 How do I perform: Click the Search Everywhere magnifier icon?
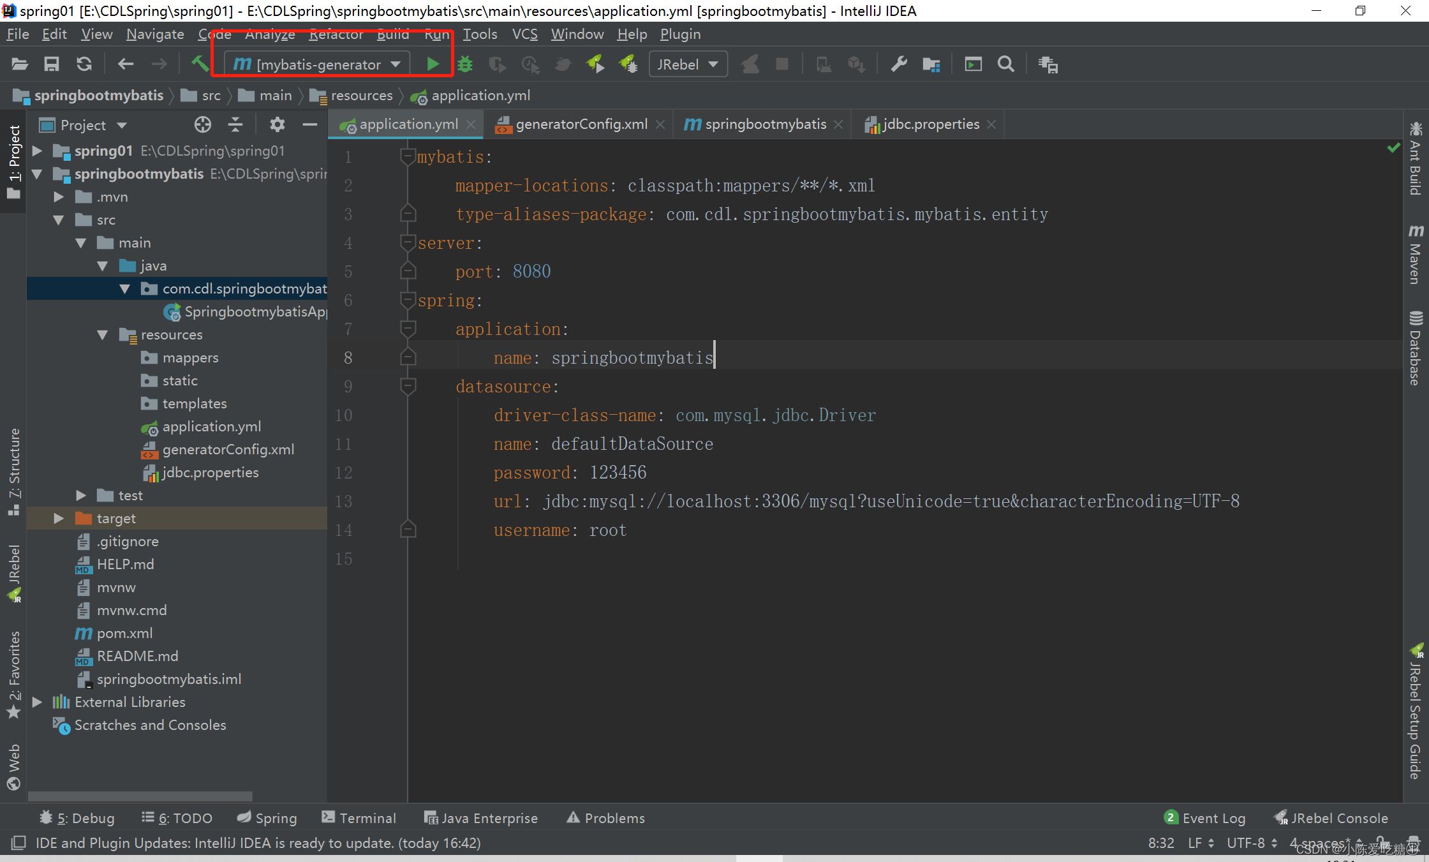point(1005,64)
